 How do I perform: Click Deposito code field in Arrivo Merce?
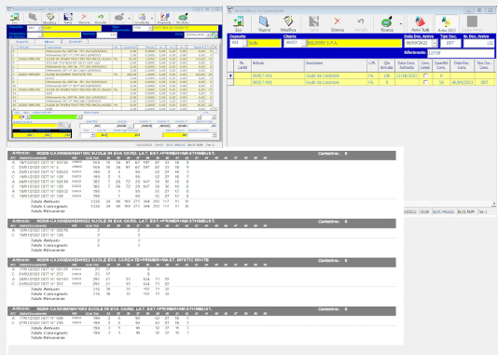tap(236, 43)
